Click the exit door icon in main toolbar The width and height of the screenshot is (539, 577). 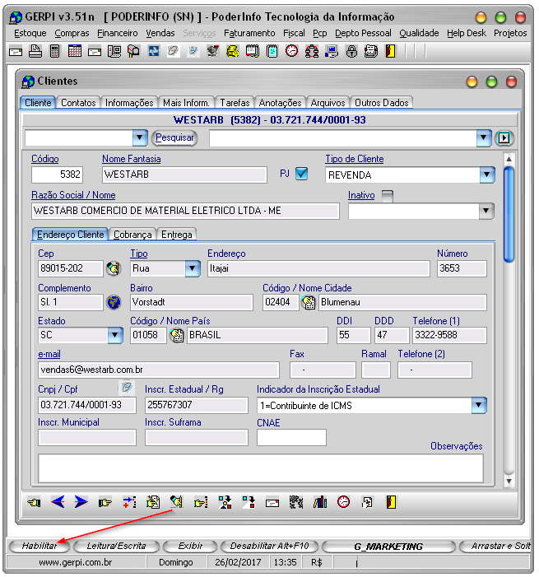[390, 51]
